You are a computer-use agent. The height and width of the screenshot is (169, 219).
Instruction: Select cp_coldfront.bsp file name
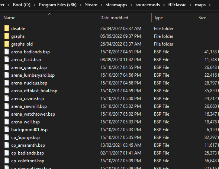tap(28, 161)
